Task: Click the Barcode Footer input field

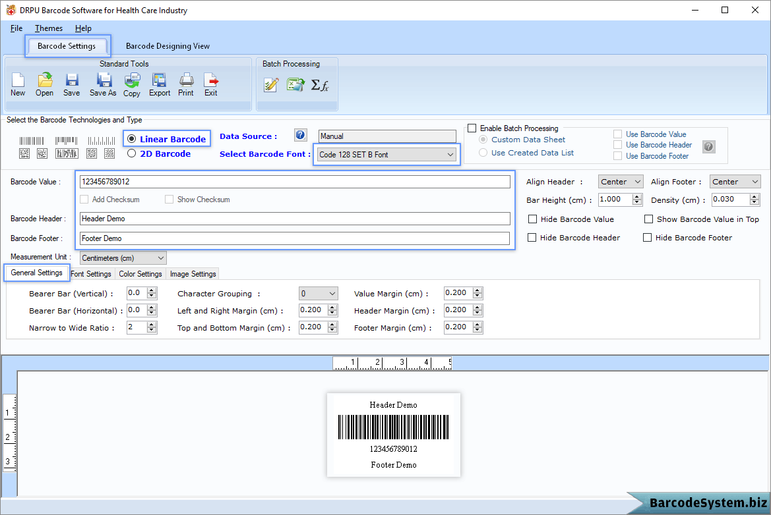Action: click(295, 238)
